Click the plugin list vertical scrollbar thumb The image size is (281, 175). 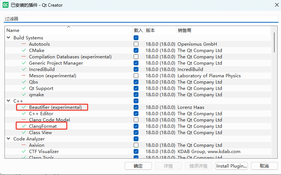point(274,42)
